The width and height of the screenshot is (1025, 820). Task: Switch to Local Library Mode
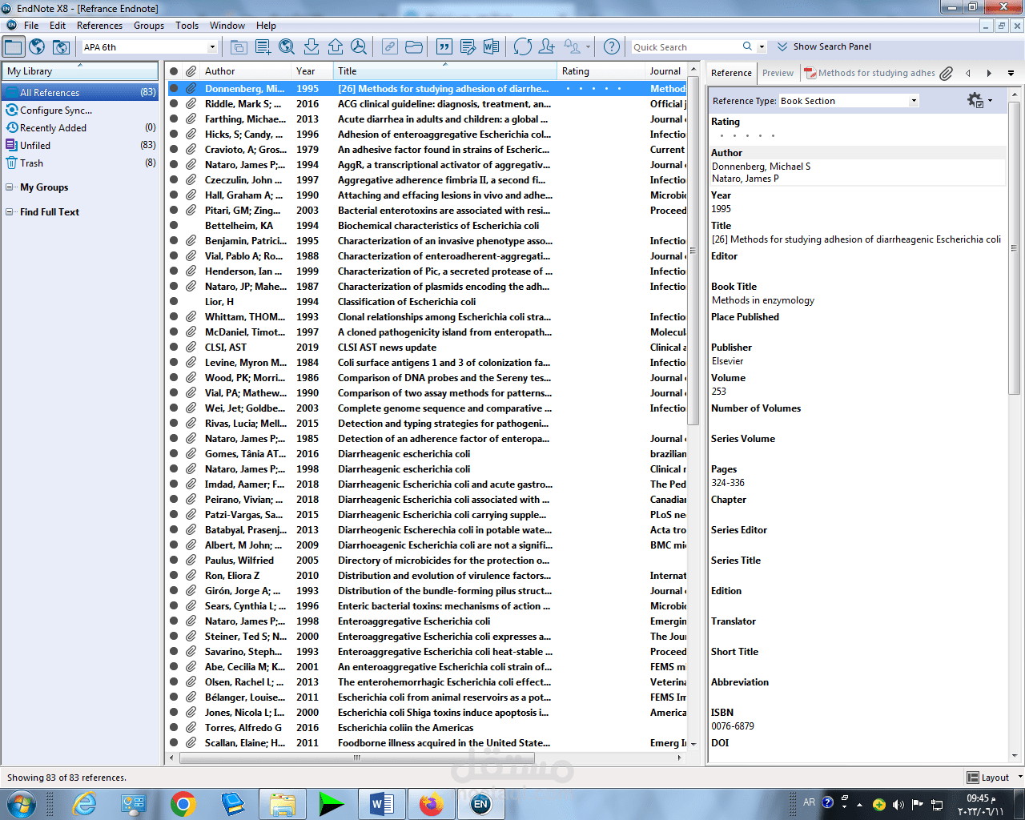14,46
